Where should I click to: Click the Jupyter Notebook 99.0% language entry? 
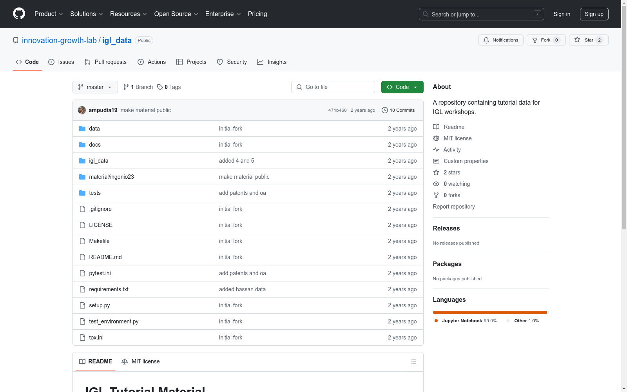click(466, 321)
